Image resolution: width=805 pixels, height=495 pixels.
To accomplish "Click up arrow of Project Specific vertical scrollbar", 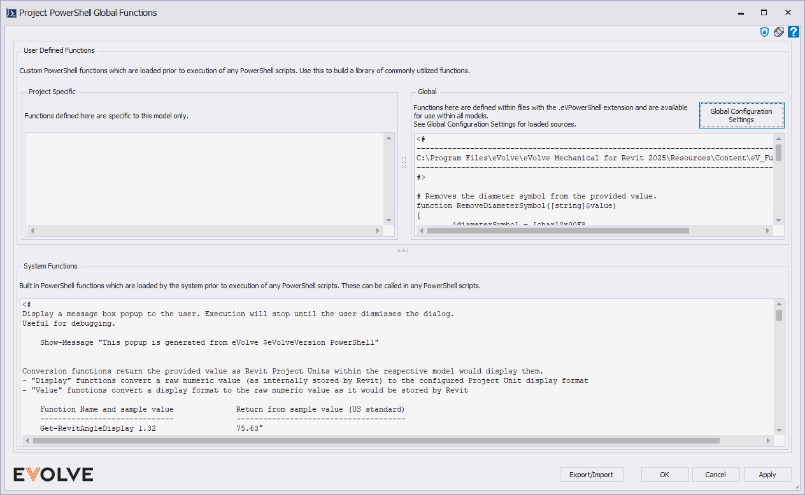I will [x=389, y=138].
